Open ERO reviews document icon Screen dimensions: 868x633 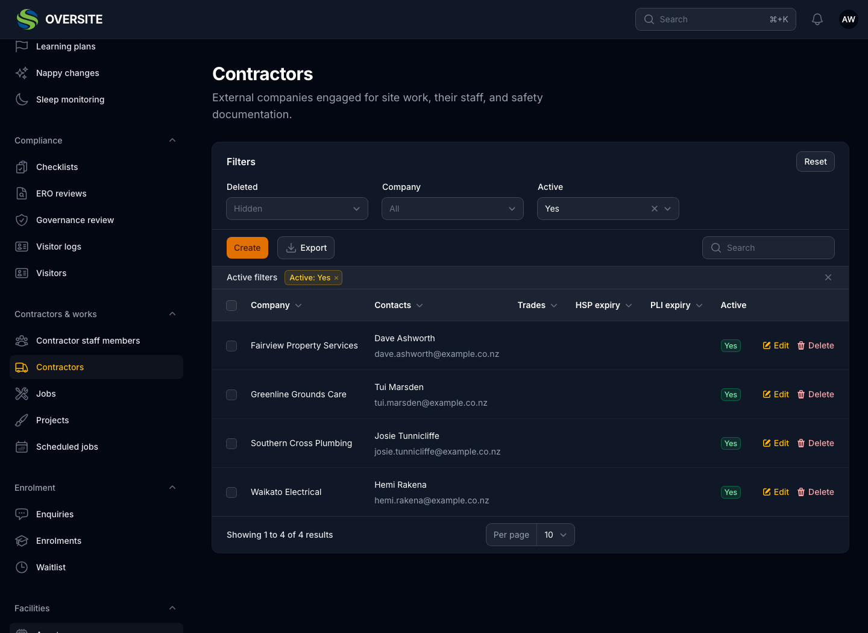[x=22, y=194]
